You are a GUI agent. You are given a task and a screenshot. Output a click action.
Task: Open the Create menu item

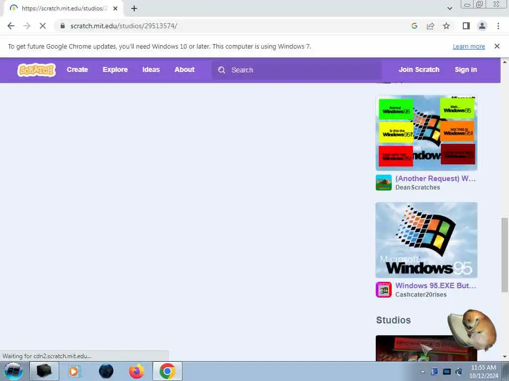[x=77, y=69]
